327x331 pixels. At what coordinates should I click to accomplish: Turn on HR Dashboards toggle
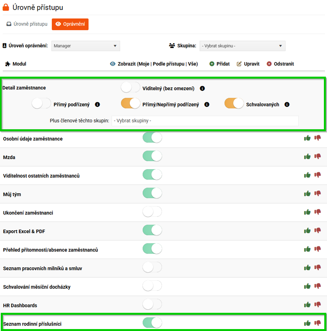[152, 305]
